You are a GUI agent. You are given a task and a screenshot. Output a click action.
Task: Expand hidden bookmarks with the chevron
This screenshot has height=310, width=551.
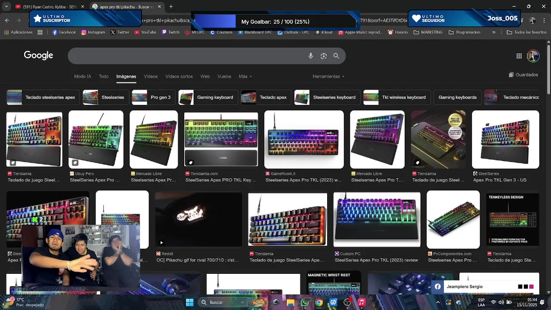[x=494, y=32]
